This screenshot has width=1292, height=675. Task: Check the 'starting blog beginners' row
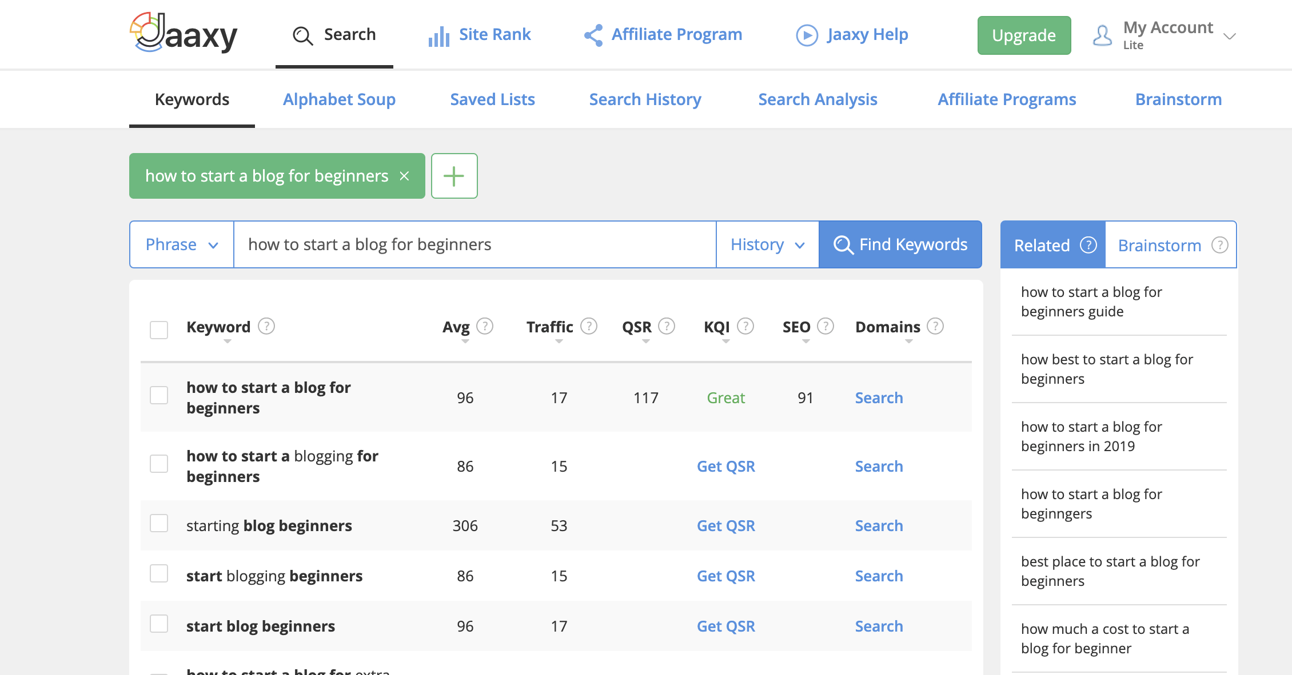(x=159, y=523)
